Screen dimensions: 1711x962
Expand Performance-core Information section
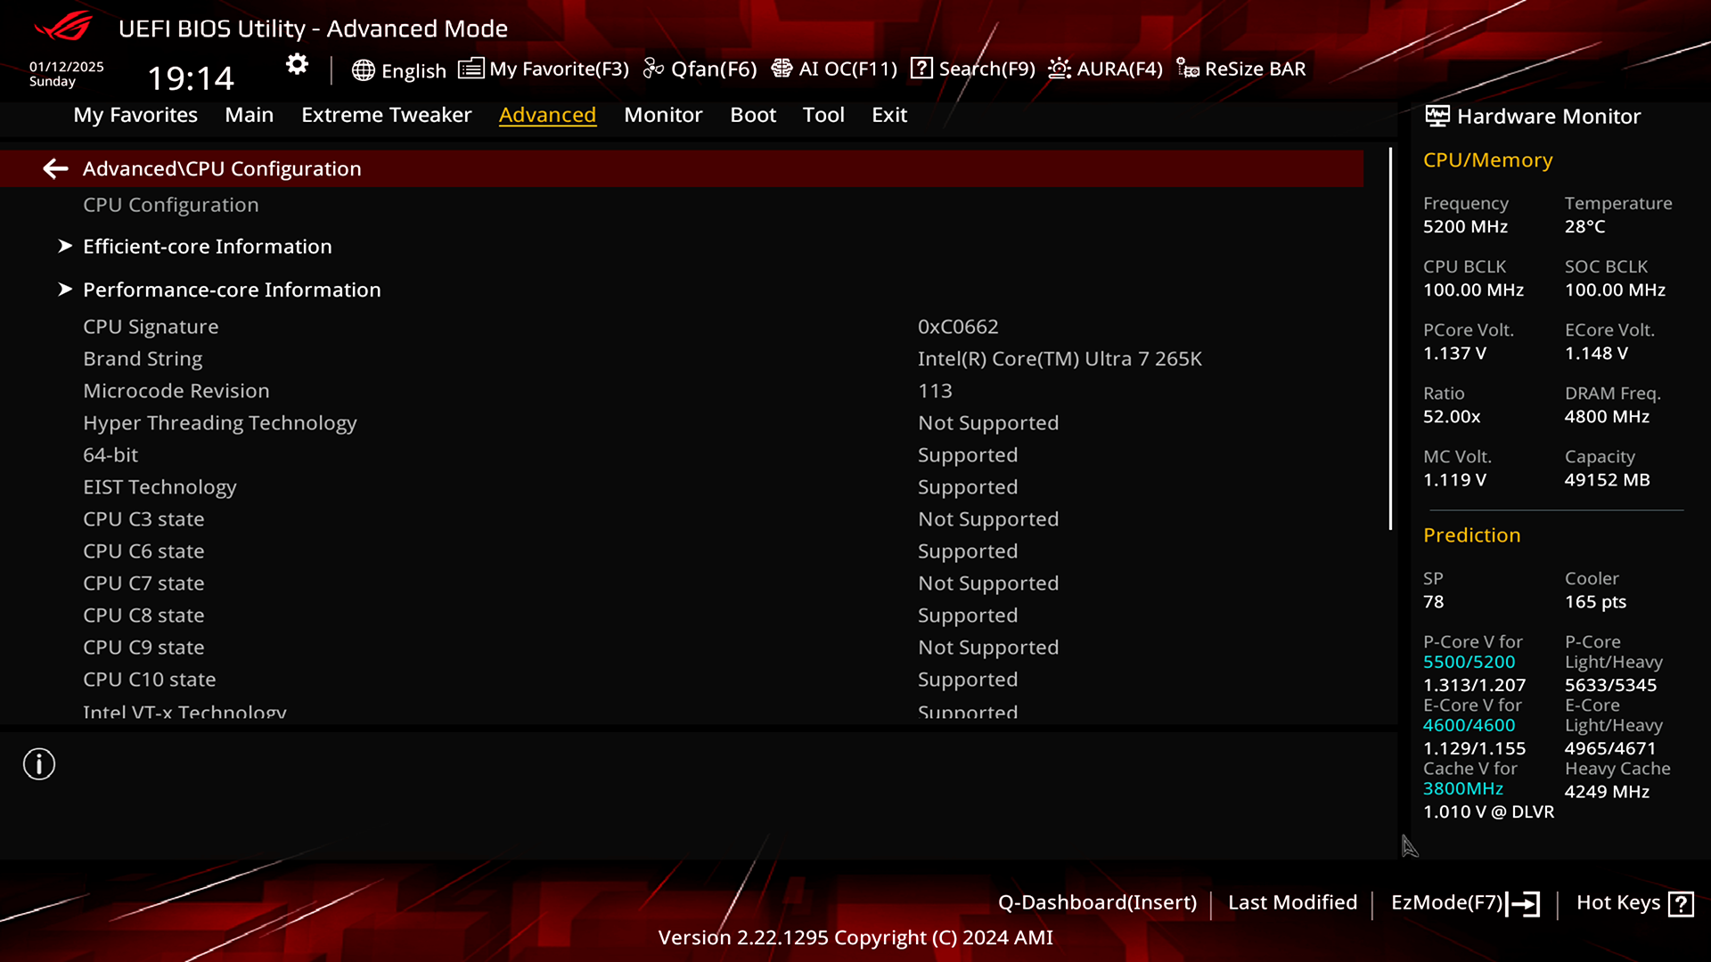pyautogui.click(x=232, y=289)
